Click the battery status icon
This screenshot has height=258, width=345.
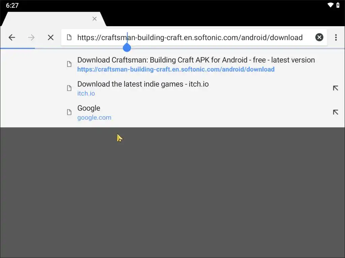coord(338,5)
